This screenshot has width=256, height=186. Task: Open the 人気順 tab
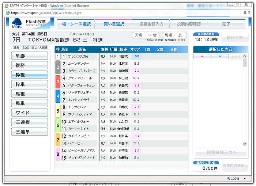[x=43, y=48]
